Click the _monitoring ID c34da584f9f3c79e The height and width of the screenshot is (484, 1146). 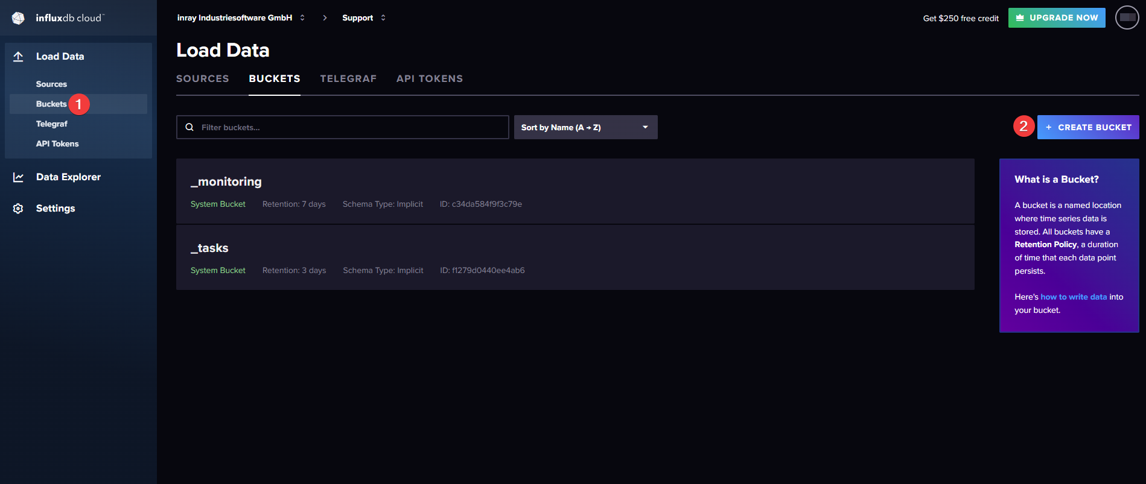pyautogui.click(x=481, y=204)
